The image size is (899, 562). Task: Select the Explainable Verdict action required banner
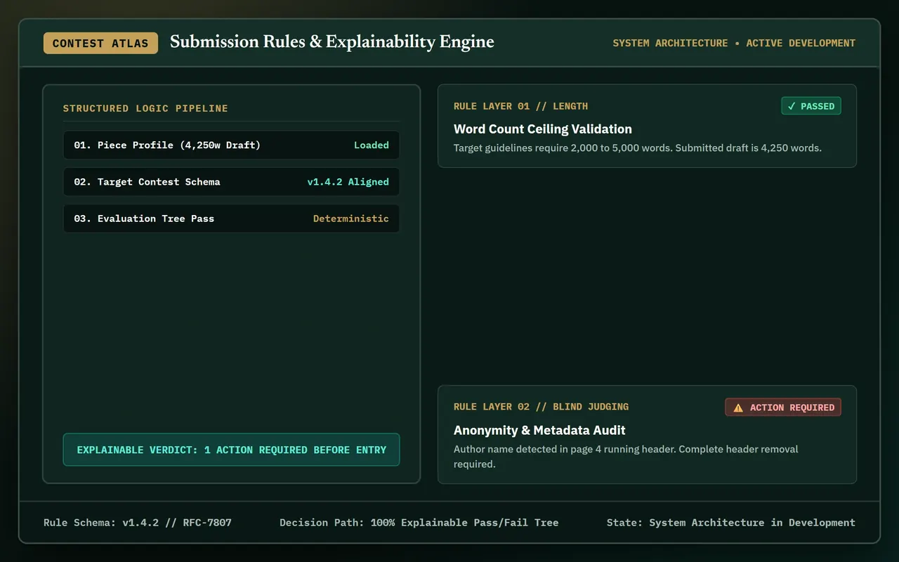231,450
